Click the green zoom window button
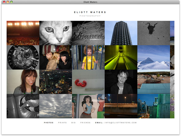This screenshot has width=181, height=136. (x=11, y=2)
